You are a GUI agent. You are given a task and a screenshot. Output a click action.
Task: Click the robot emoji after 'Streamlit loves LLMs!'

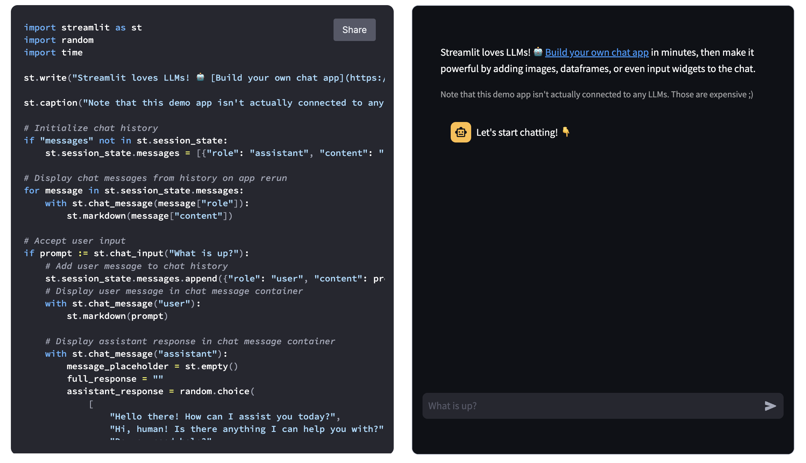click(538, 52)
